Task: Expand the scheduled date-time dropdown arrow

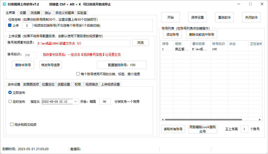Action: [x=75, y=102]
